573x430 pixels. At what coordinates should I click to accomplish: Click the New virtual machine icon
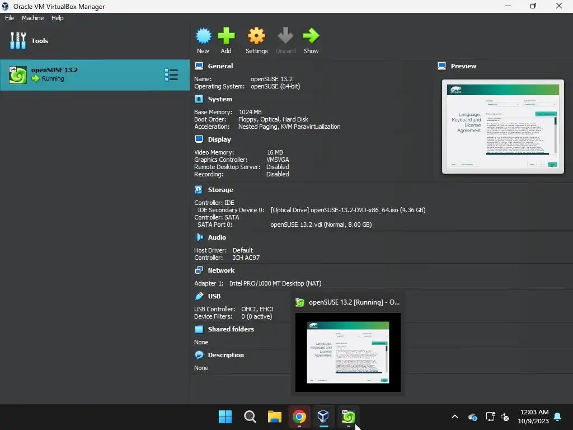pyautogui.click(x=203, y=36)
